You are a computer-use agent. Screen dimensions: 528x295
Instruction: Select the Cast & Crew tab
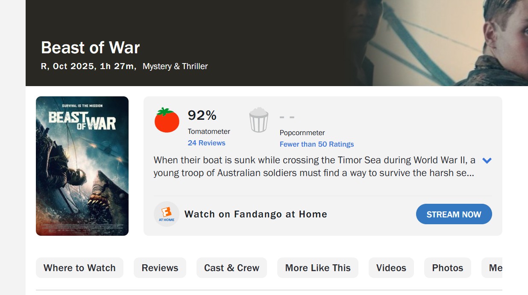point(232,268)
